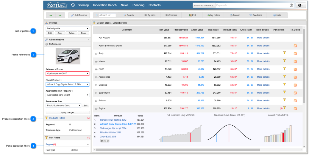
Task: Open My orders
Action: point(213,15)
